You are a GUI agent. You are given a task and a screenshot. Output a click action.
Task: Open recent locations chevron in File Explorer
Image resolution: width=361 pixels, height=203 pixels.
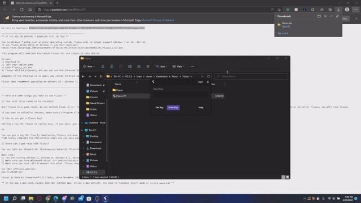95,77
